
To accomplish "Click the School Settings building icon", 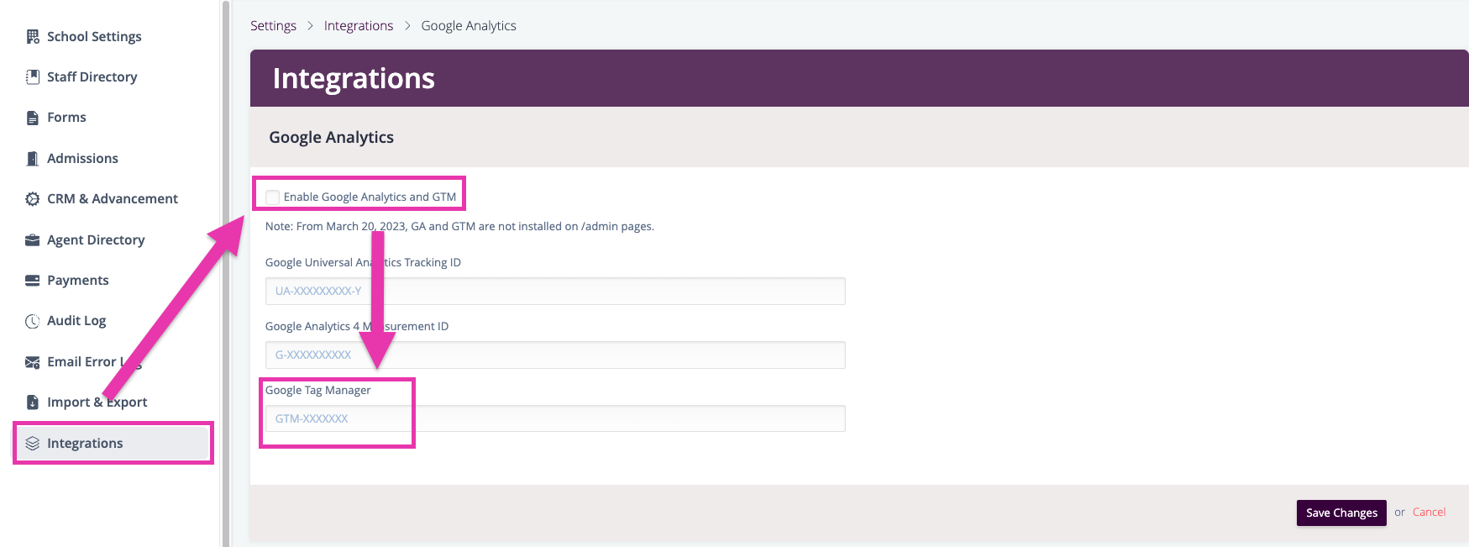I will [33, 36].
